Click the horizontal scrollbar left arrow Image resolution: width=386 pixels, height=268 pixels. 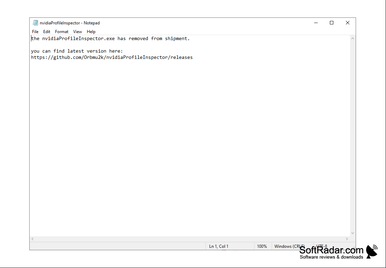32,239
